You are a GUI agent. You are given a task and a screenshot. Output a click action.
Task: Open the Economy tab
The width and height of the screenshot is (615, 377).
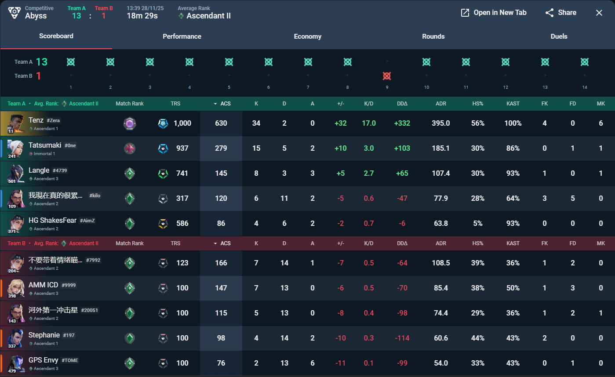point(307,36)
